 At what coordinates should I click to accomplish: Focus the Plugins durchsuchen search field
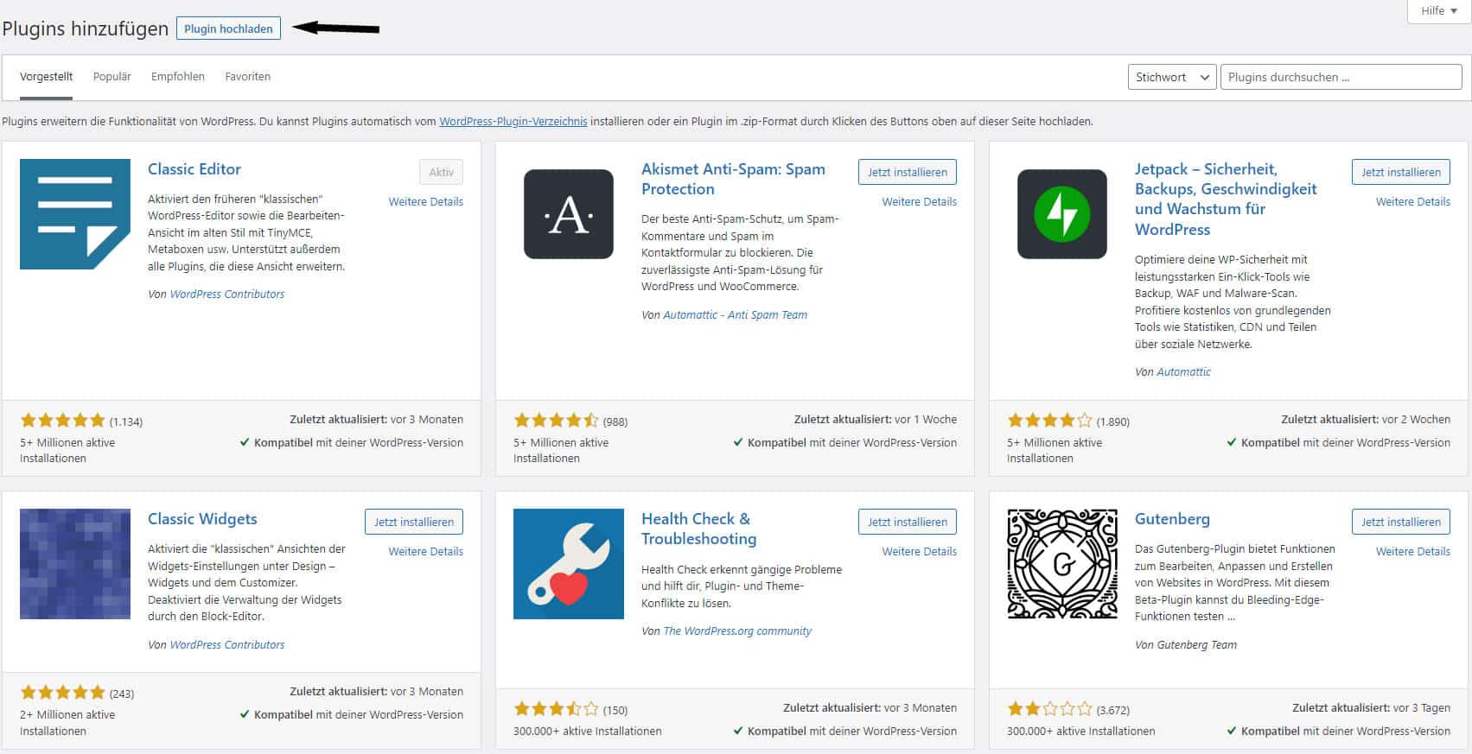click(1341, 77)
